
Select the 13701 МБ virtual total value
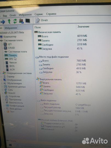pos(81,83)
